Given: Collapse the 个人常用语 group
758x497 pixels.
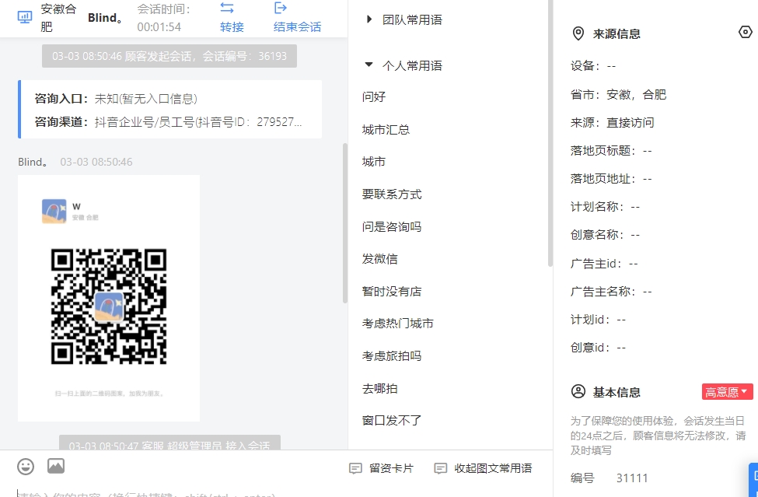Looking at the screenshot, I should pyautogui.click(x=369, y=65).
